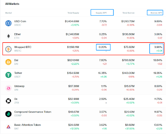This screenshot has width=166, height=134.
Task: Select the Tether market name
Action: tap(18, 73)
